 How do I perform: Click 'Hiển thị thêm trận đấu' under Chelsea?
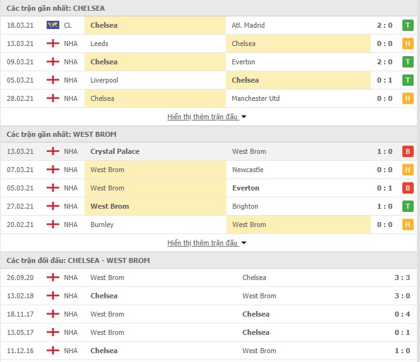tap(203, 117)
